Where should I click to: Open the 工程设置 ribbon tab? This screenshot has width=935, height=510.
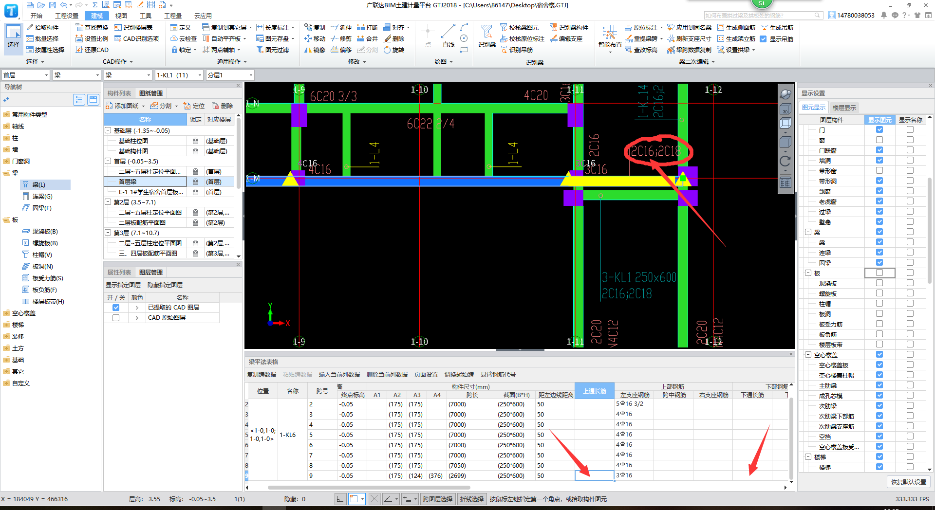67,16
